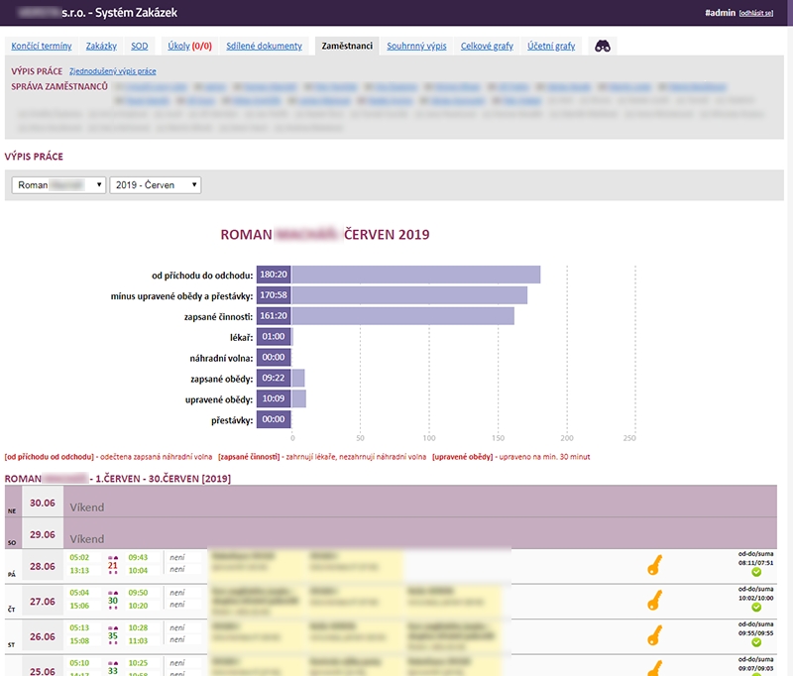Click arrival time 05:02 on 28.06
This screenshot has height=676, width=793.
point(79,558)
